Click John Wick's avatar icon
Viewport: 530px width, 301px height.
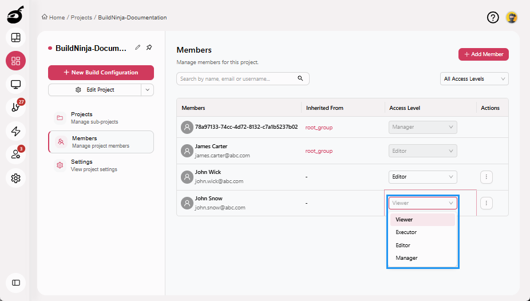pos(187,177)
